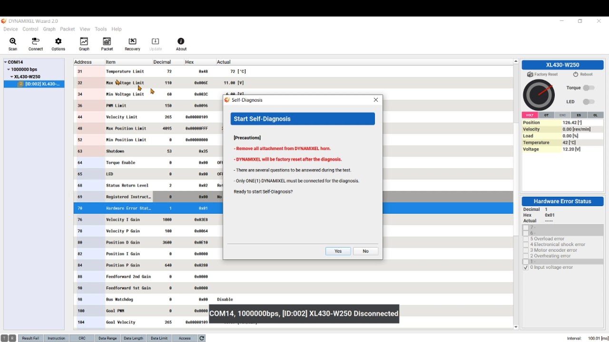Click the OL status indicator
The height and width of the screenshot is (342, 609).
595,115
